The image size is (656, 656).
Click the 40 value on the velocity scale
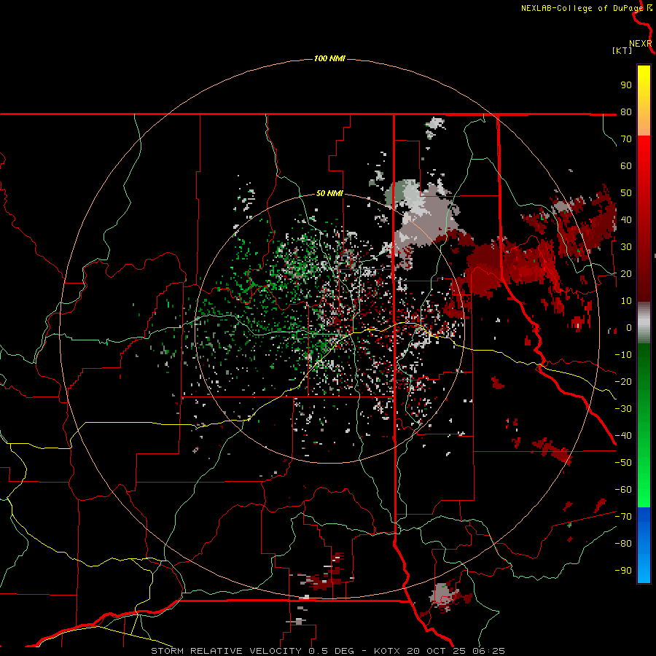tap(626, 220)
